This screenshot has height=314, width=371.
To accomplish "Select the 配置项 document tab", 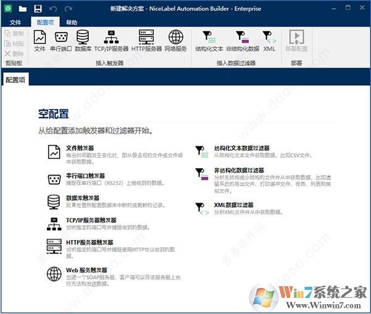I will point(15,80).
